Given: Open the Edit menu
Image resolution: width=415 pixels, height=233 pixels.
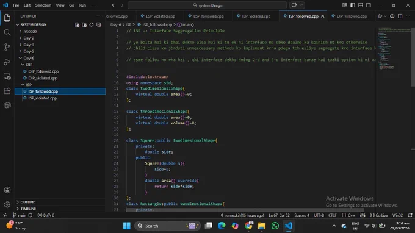Looking at the screenshot, I should [27, 5].
